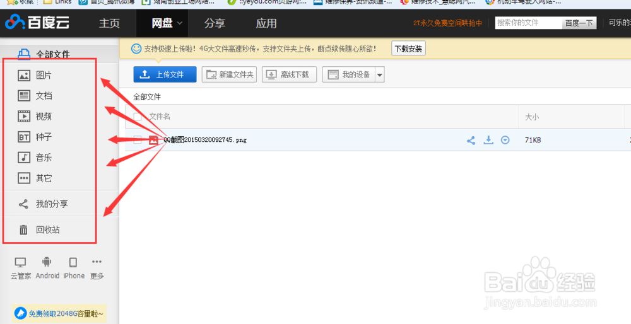Click the 其它 ellipsis icon

coord(24,178)
